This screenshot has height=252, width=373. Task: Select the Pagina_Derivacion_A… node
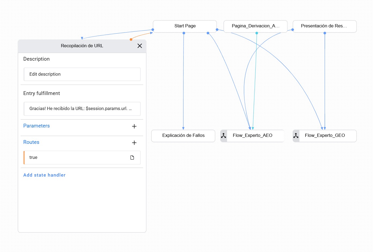click(x=255, y=26)
